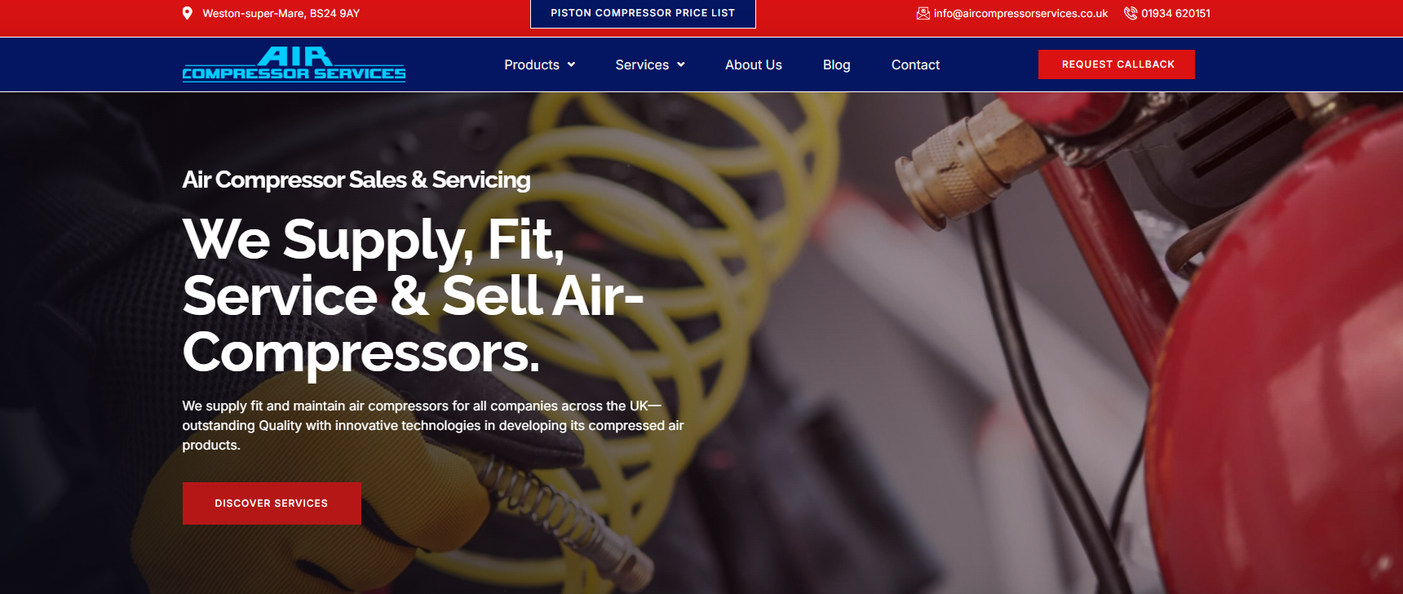Click the phone handset icon
This screenshot has width=1403, height=594.
pyautogui.click(x=1131, y=13)
